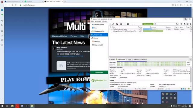Select the GTA San Andreas torrent row

click(150, 29)
